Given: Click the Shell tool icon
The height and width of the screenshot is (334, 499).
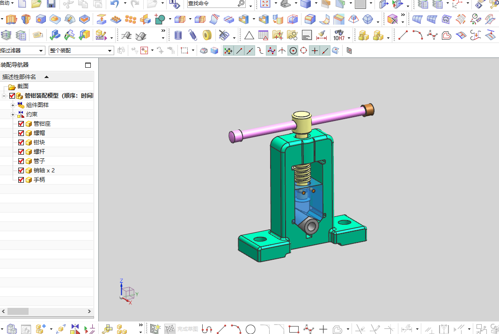Looking at the screenshot, I should coord(264,19).
